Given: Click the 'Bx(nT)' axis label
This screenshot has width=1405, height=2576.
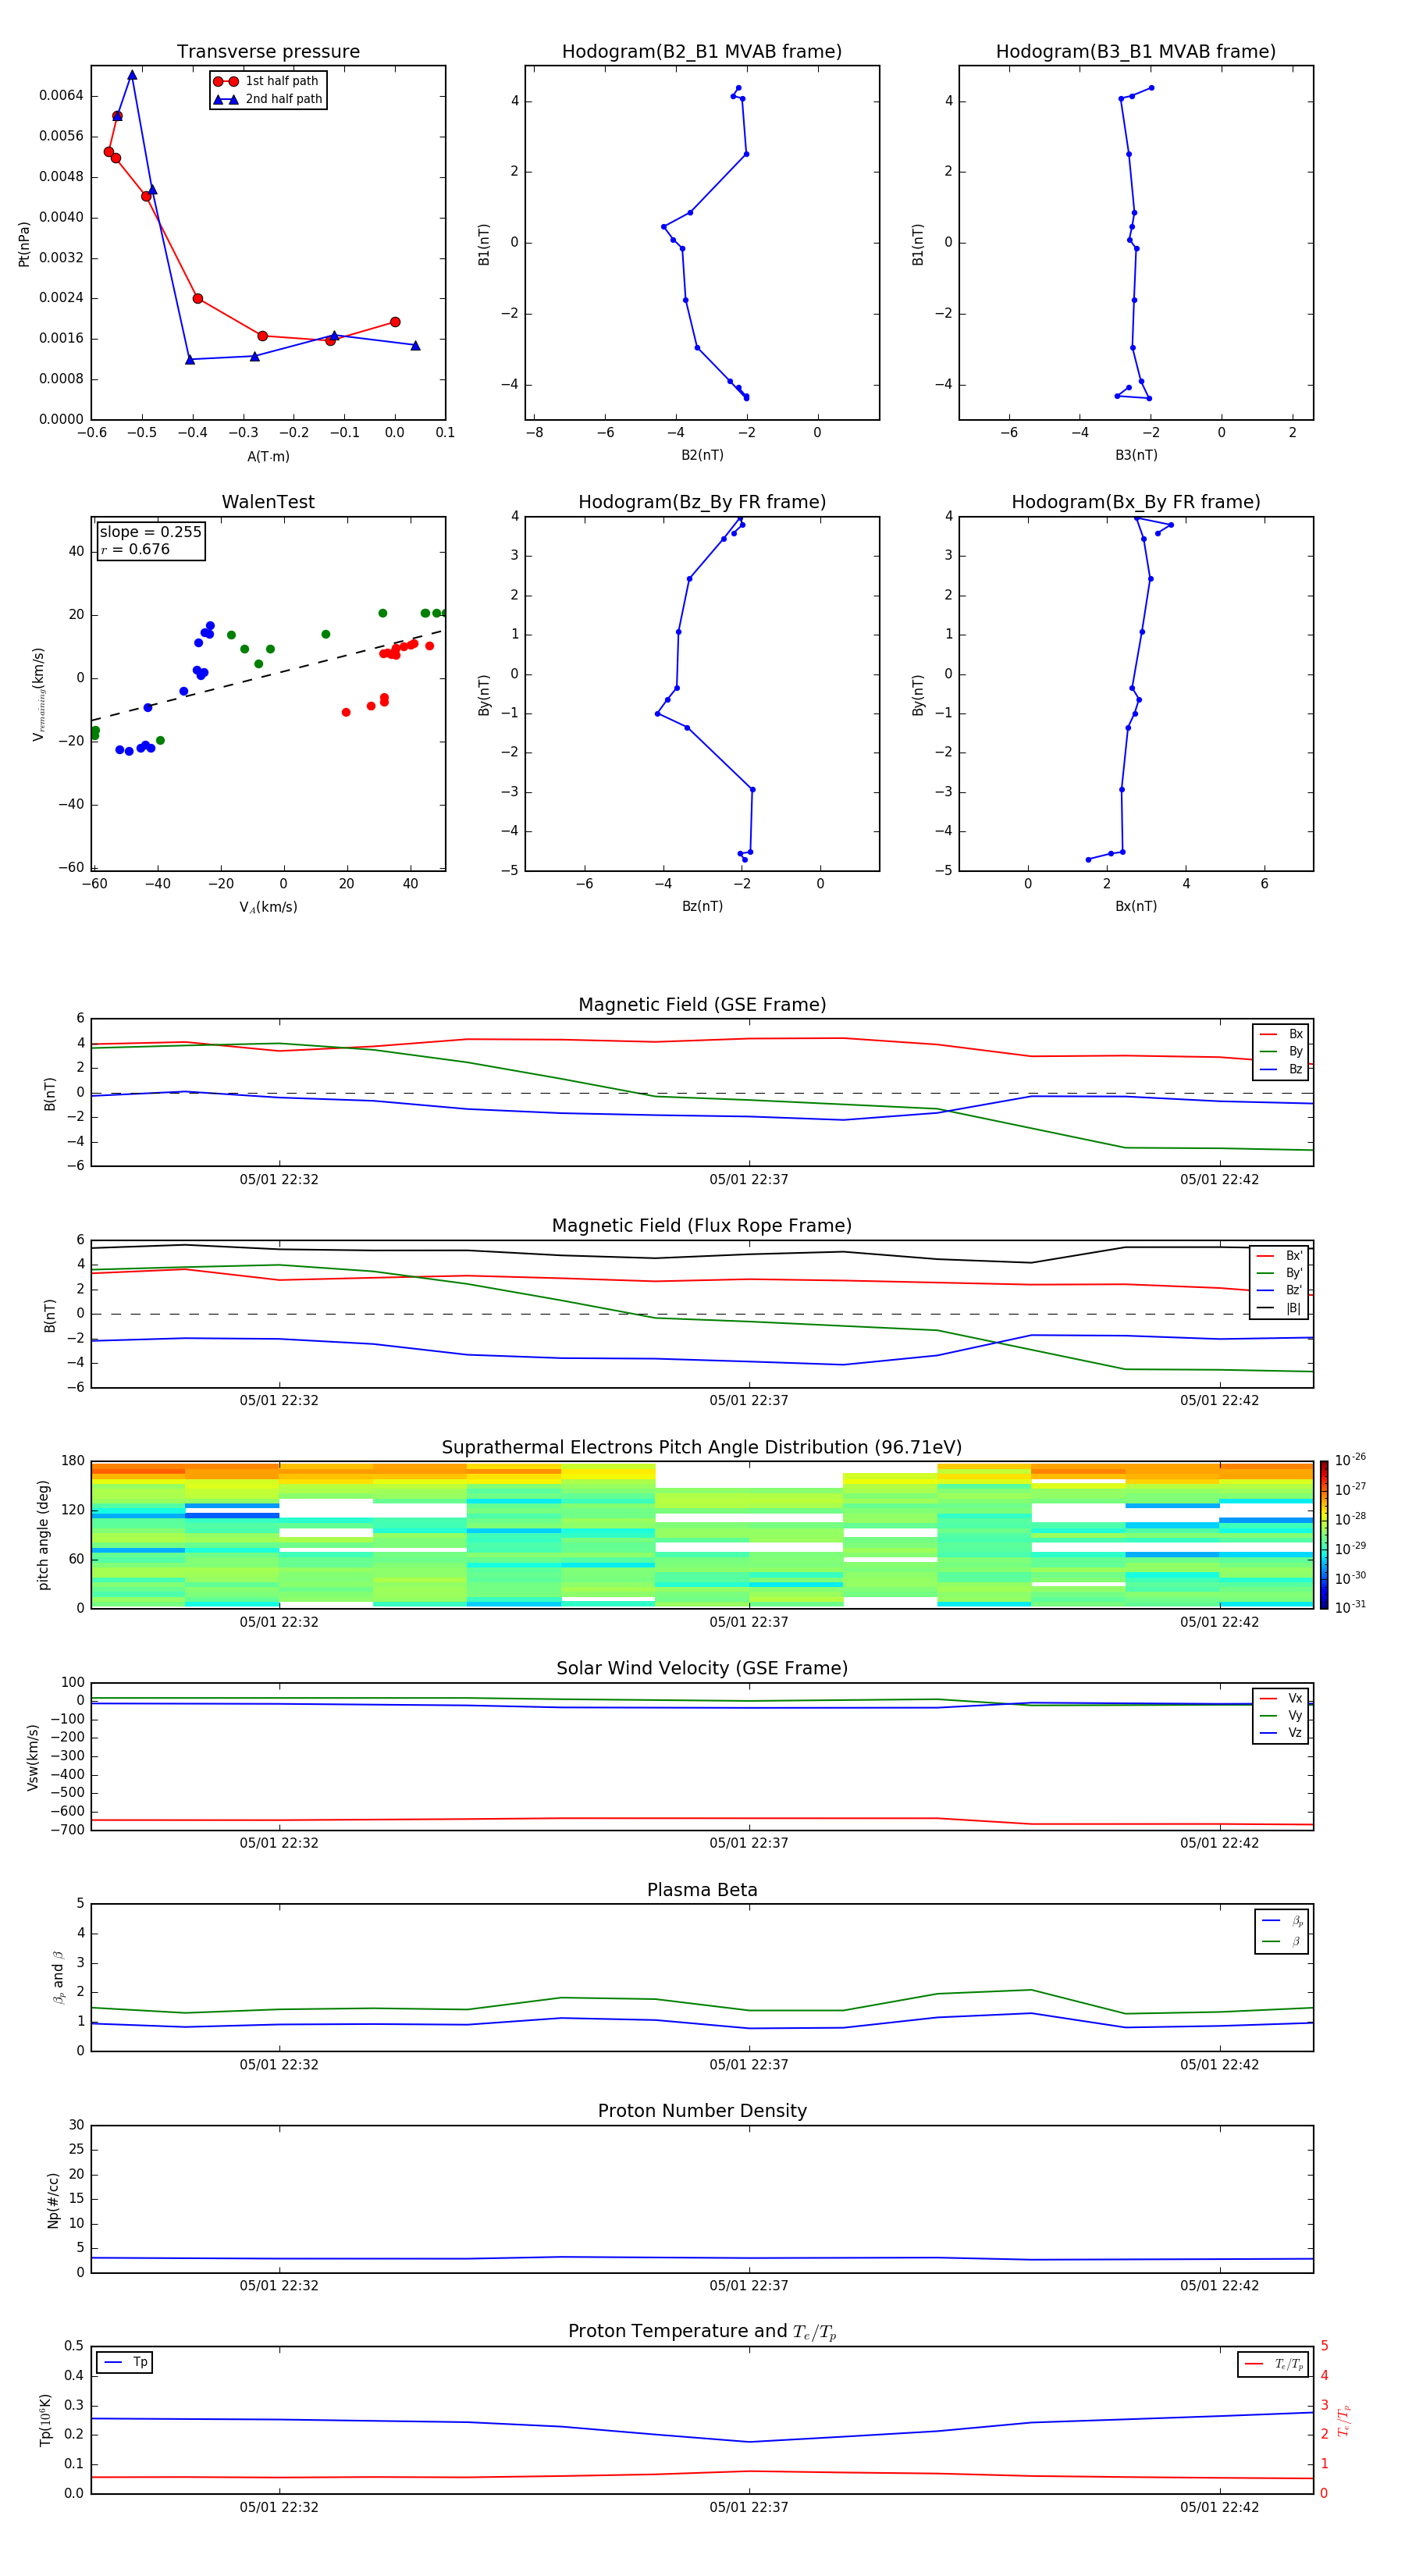Looking at the screenshot, I should [x=1136, y=907].
